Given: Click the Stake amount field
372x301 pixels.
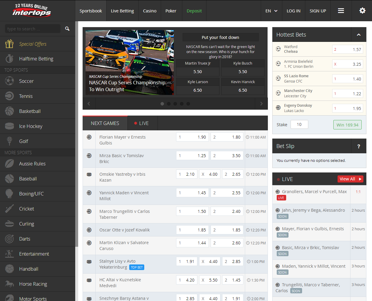Looking at the screenshot, I should click(x=299, y=124).
